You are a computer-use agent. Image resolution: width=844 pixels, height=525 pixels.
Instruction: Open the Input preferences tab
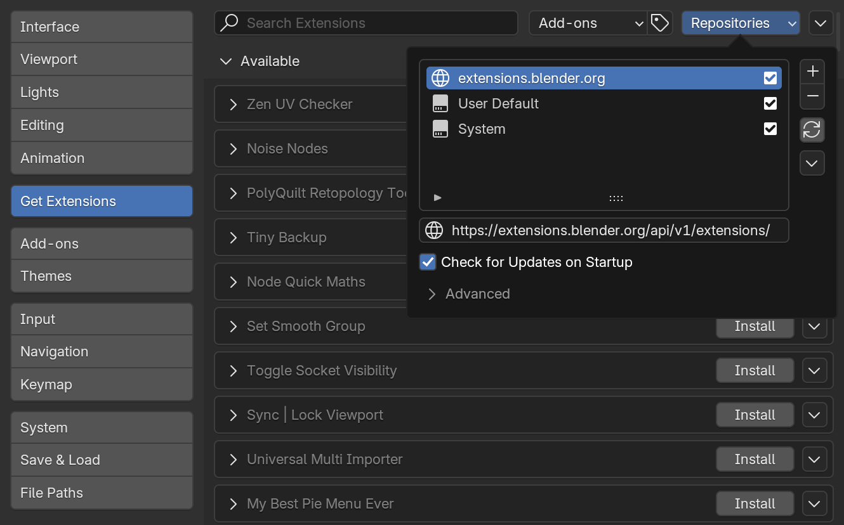tap(102, 319)
